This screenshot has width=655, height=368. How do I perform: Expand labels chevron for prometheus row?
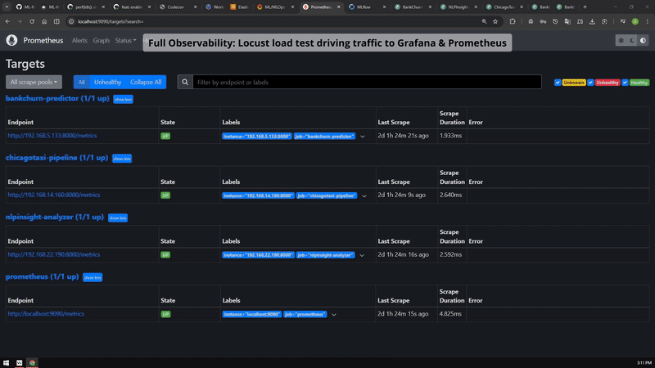[x=334, y=315]
